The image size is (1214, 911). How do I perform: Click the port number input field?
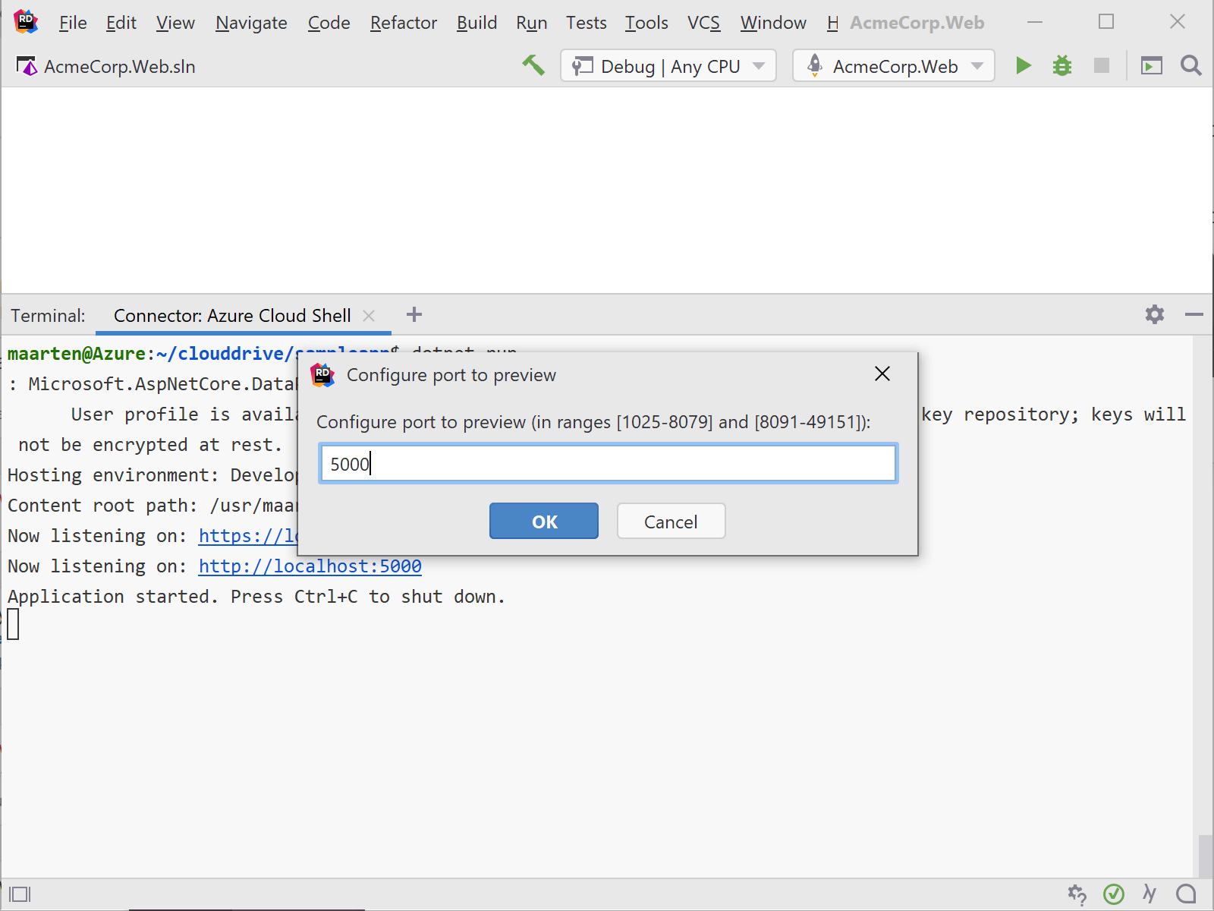tap(609, 463)
